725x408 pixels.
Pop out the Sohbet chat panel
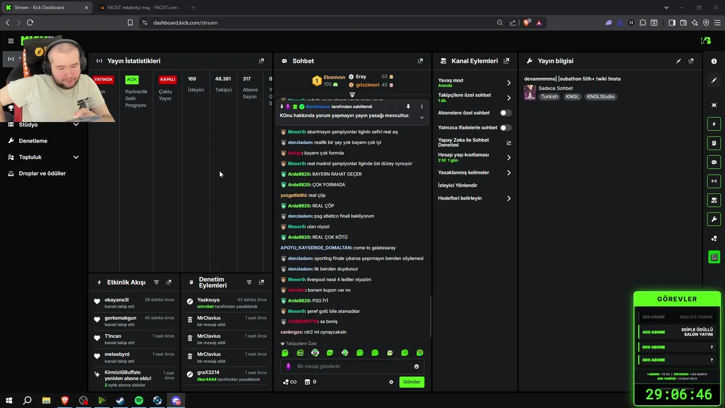420,61
